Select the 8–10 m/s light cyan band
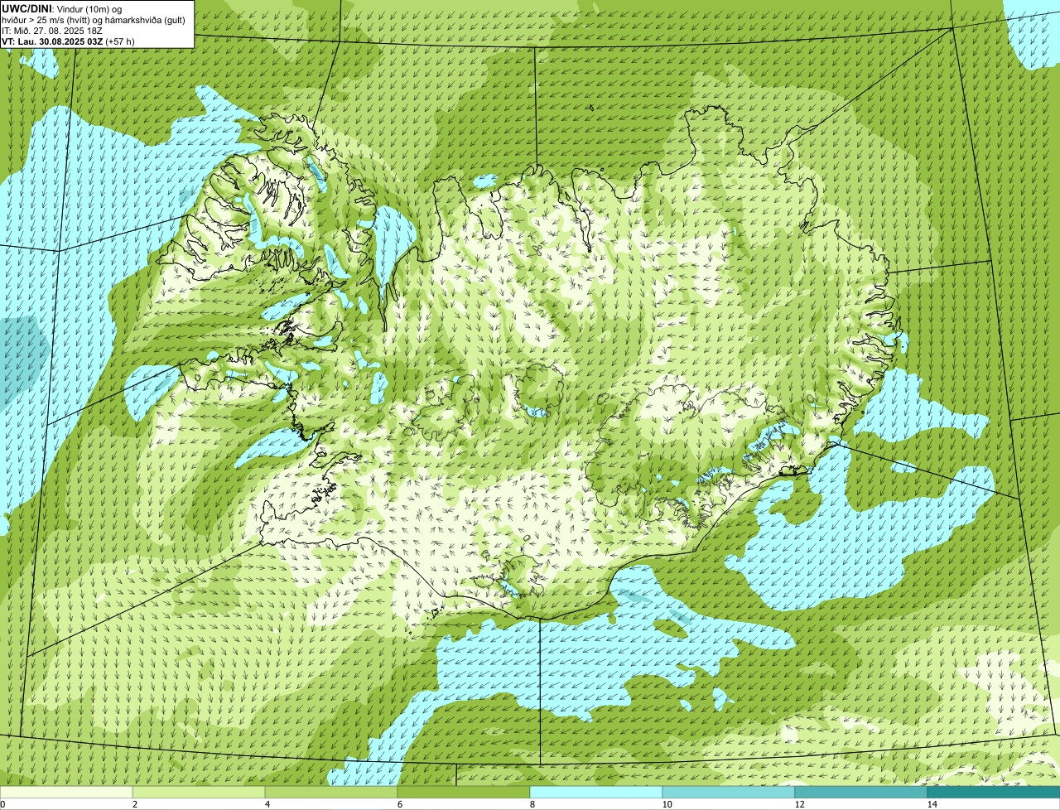This screenshot has height=810, width=1060. [596, 793]
